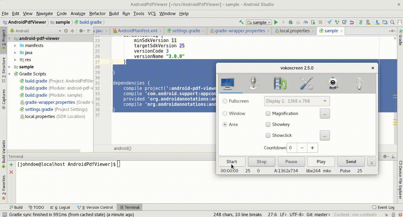Switch to the local.properties editor tab
This screenshot has width=403, height=217.
294,31
